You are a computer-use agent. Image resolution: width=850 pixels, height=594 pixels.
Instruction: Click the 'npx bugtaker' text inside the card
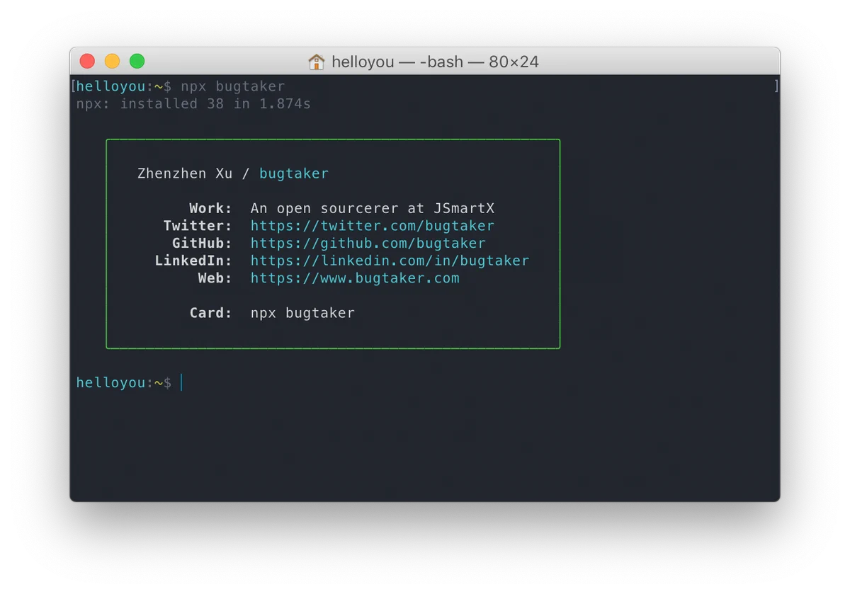[302, 312]
